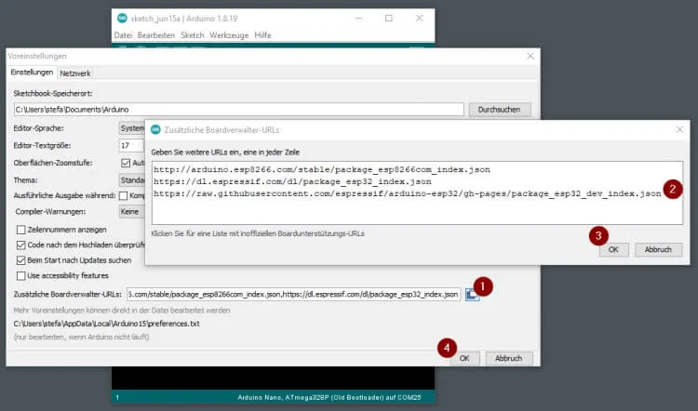Screen dimensions: 698x411
Task: Click the empty area below URLs in the text box
Action: click(x=417, y=211)
